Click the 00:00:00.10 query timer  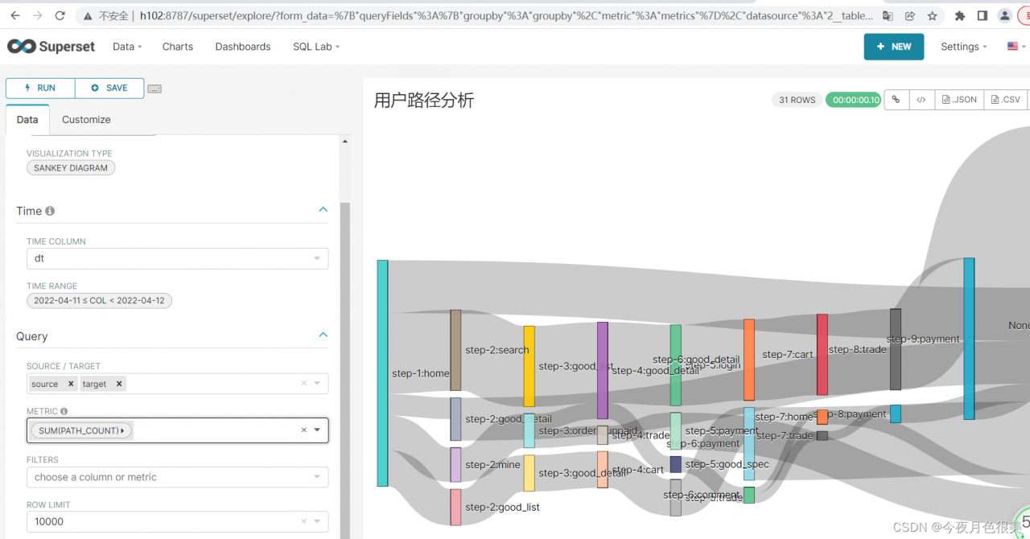click(854, 100)
